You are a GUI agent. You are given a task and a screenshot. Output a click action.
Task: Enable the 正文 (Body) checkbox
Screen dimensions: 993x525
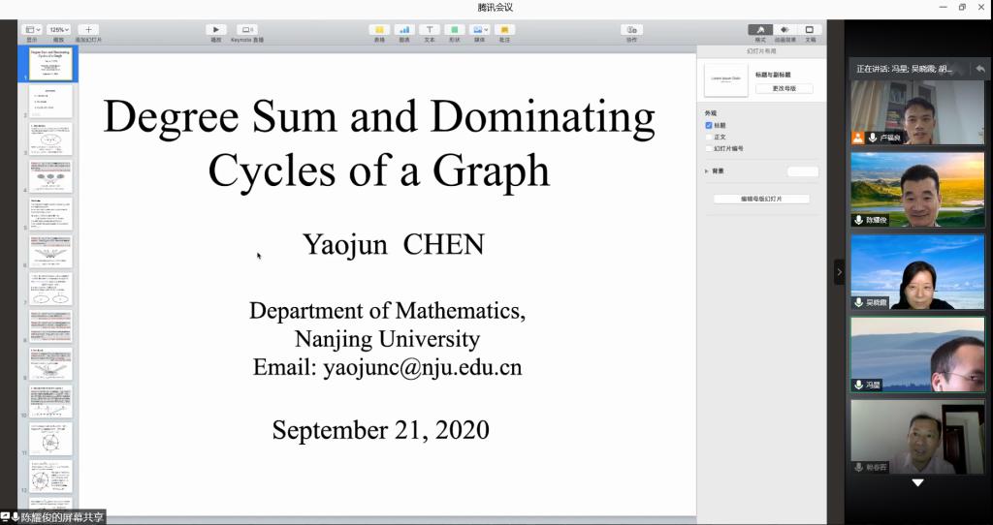coord(709,137)
